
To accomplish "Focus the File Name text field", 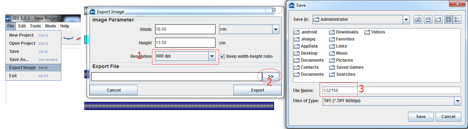I will (391, 91).
